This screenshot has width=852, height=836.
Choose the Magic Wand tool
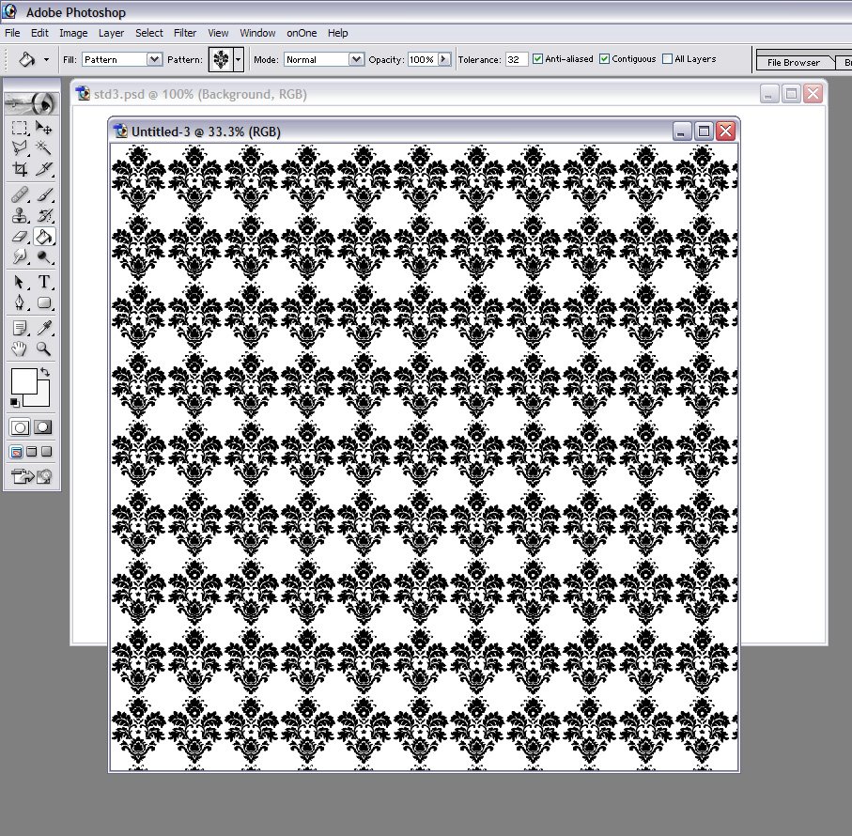[43, 148]
